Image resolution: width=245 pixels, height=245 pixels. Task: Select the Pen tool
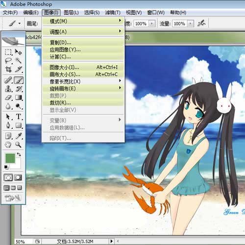(x=8, y=125)
